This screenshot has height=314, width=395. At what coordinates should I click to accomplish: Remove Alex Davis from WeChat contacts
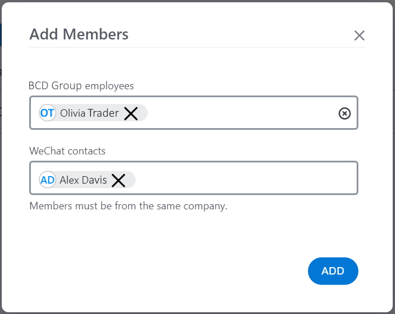[x=118, y=180]
